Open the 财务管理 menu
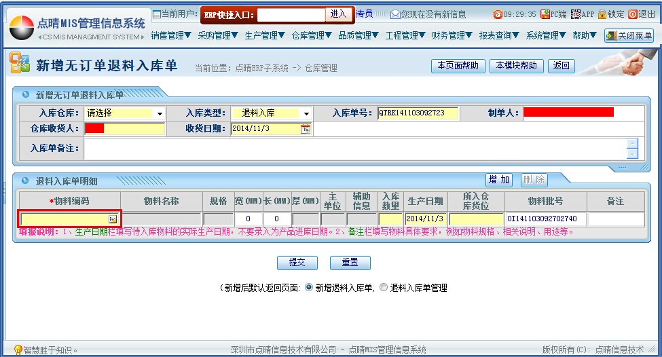 452,36
